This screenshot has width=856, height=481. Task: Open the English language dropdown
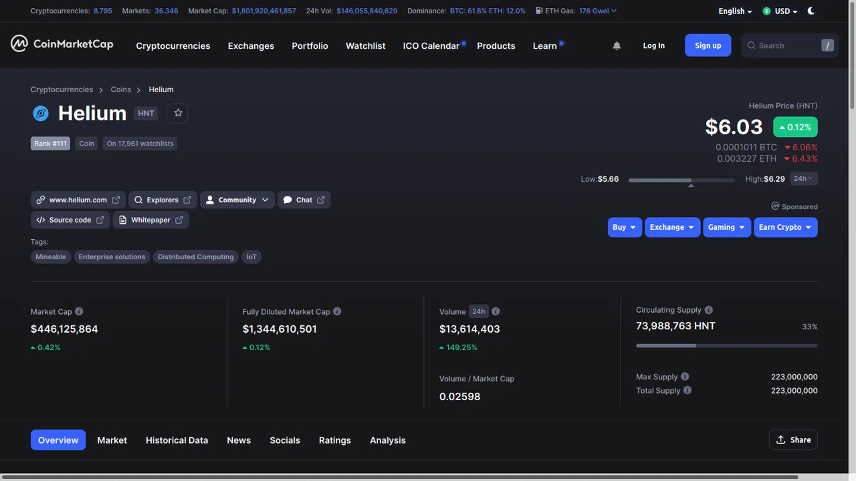coord(735,11)
